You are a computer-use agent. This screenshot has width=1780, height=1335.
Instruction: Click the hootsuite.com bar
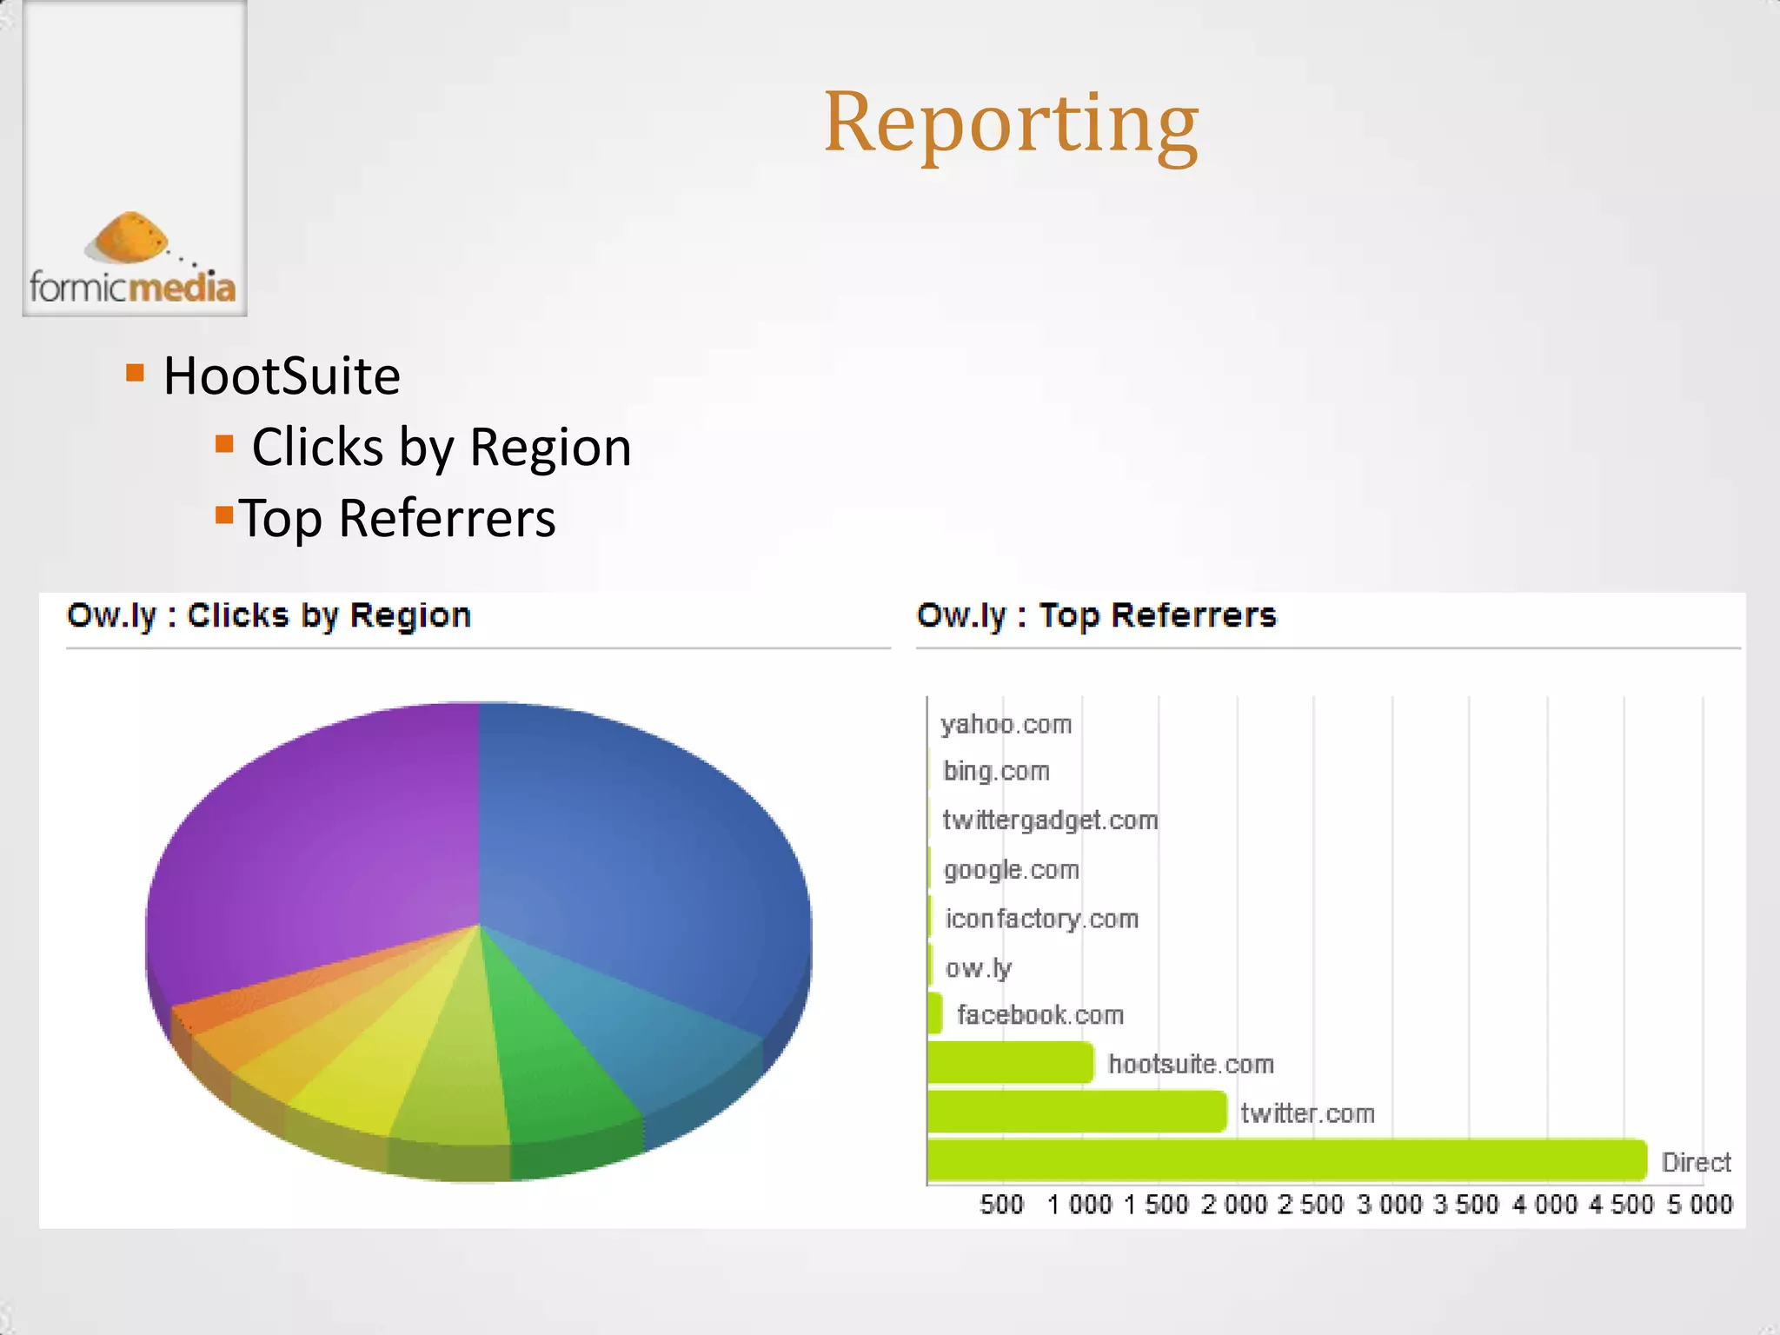[1011, 1062]
